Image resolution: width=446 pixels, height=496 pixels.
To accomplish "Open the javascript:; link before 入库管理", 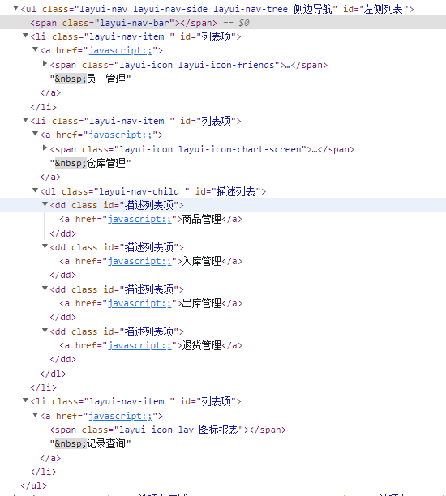I will (139, 261).
